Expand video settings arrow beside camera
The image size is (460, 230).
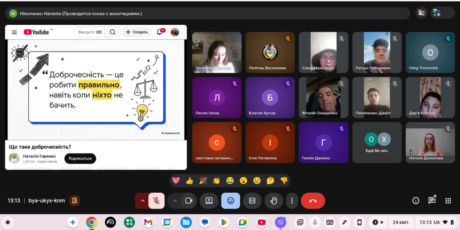175,201
